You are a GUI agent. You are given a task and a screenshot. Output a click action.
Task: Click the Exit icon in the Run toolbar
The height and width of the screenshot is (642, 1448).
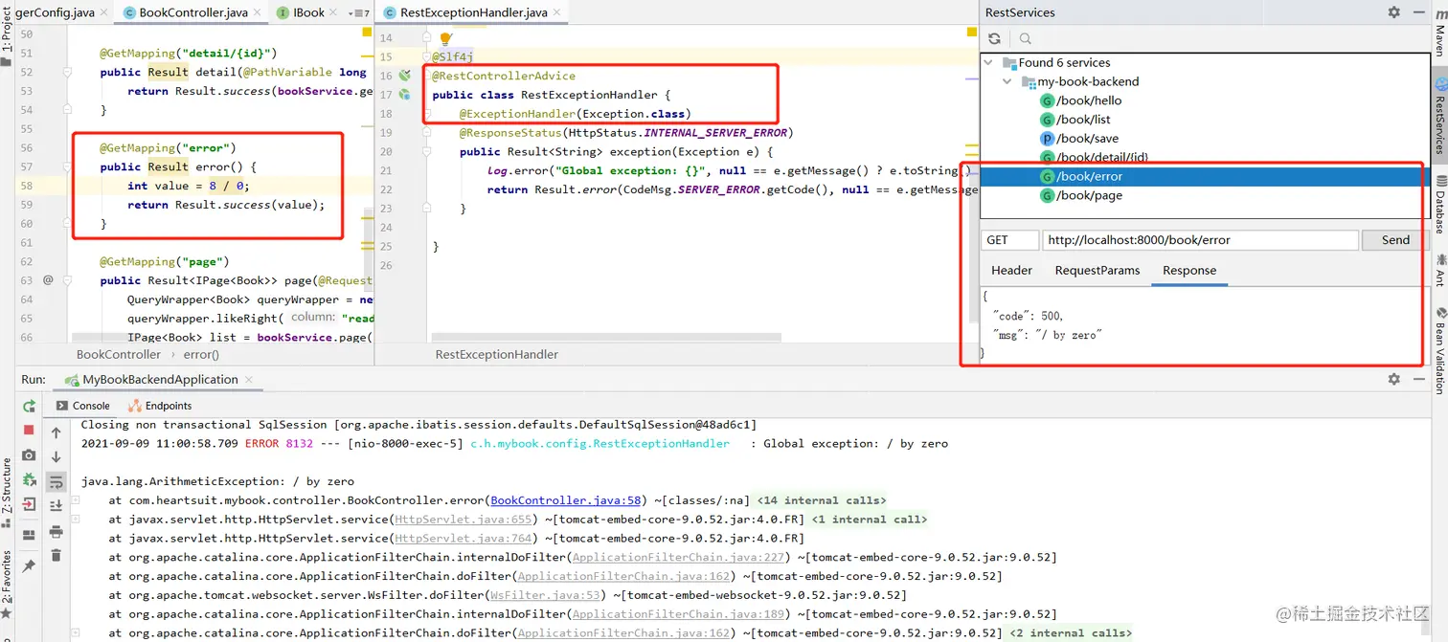point(29,504)
